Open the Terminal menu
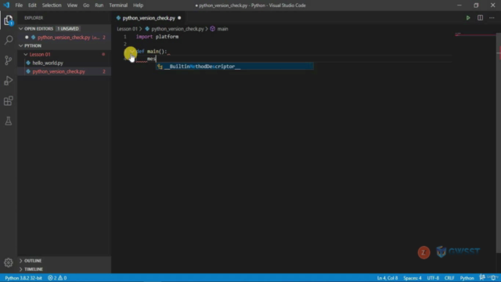Image resolution: width=501 pixels, height=282 pixels. [x=118, y=5]
